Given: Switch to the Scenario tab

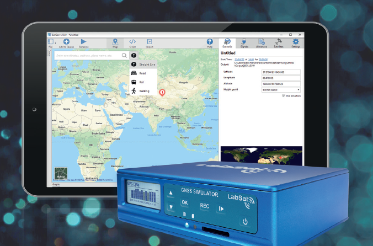Looking at the screenshot, I should click(x=227, y=43).
